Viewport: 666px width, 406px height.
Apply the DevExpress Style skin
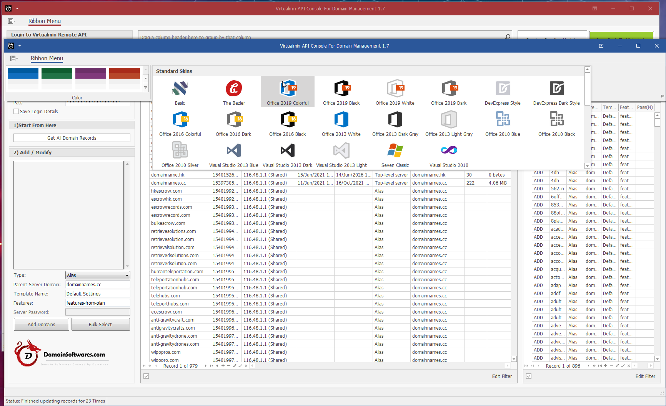503,92
